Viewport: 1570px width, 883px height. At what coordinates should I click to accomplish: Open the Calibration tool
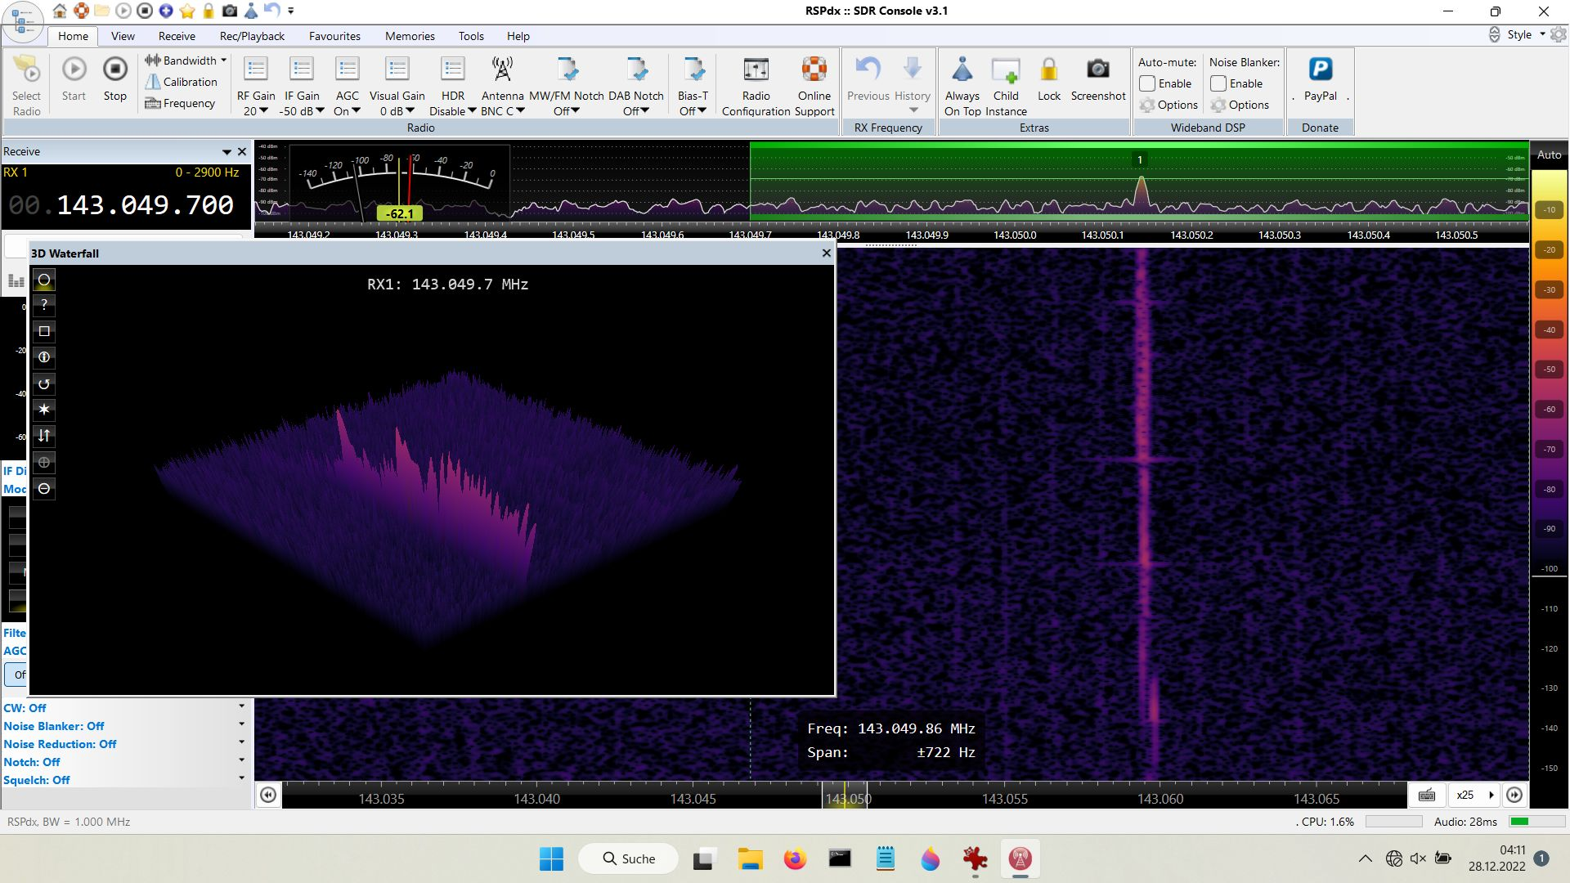click(x=181, y=82)
